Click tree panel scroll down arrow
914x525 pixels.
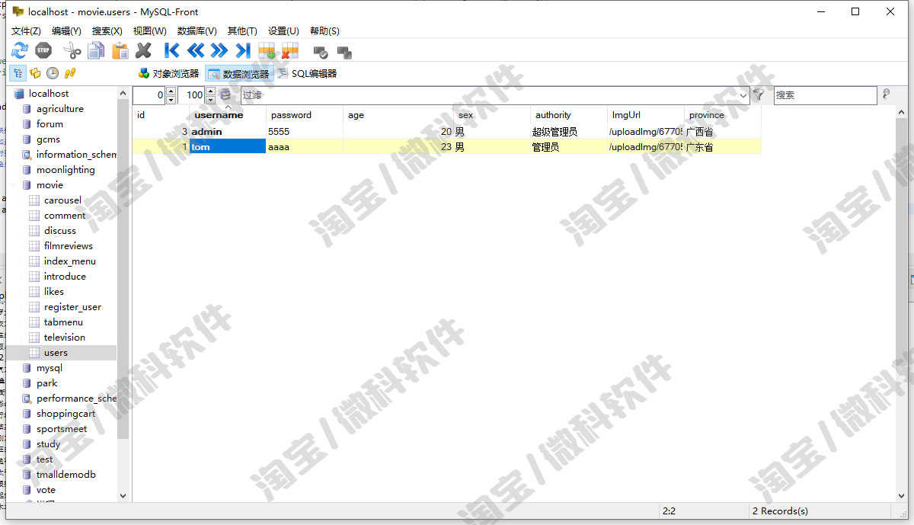123,495
